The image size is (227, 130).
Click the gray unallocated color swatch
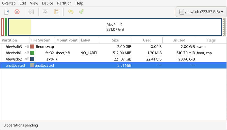[32, 65]
